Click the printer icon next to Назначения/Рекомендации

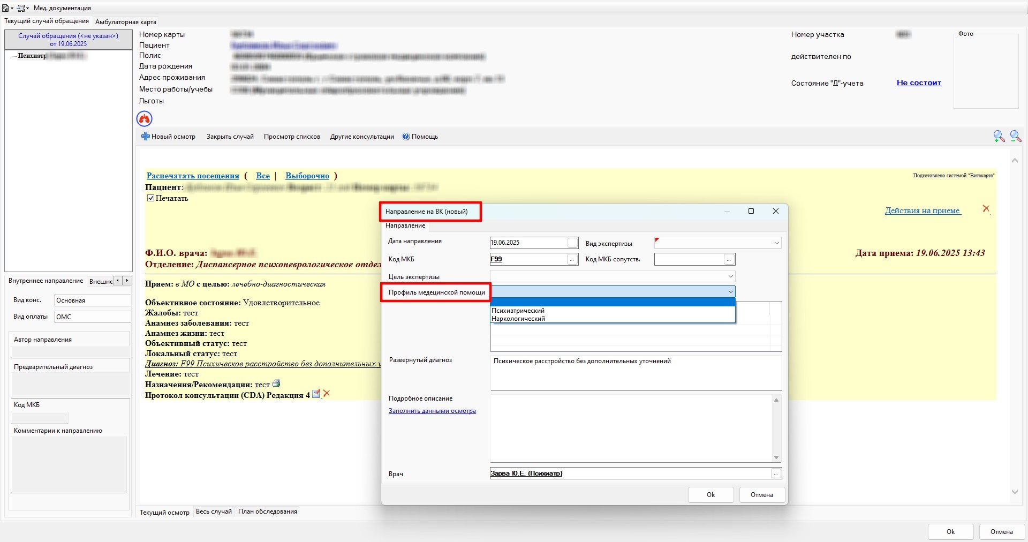276,383
